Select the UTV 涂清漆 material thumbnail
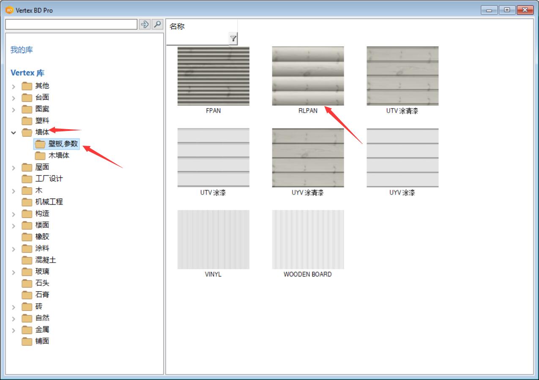The width and height of the screenshot is (539, 380). (402, 76)
